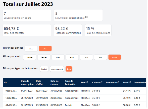
Task: Click info icon beside Collecté column header
Action: click(x=102, y=82)
